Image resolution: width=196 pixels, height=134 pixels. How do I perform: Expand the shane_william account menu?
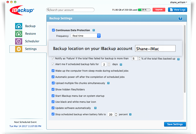point(179,2)
